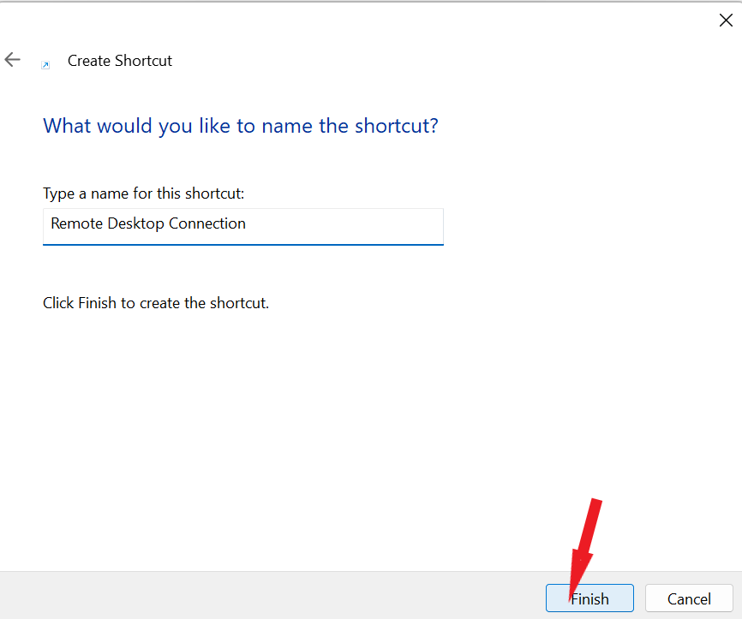
Task: Click the "Click Finish to create the shortcut" text
Action: pyautogui.click(x=156, y=303)
